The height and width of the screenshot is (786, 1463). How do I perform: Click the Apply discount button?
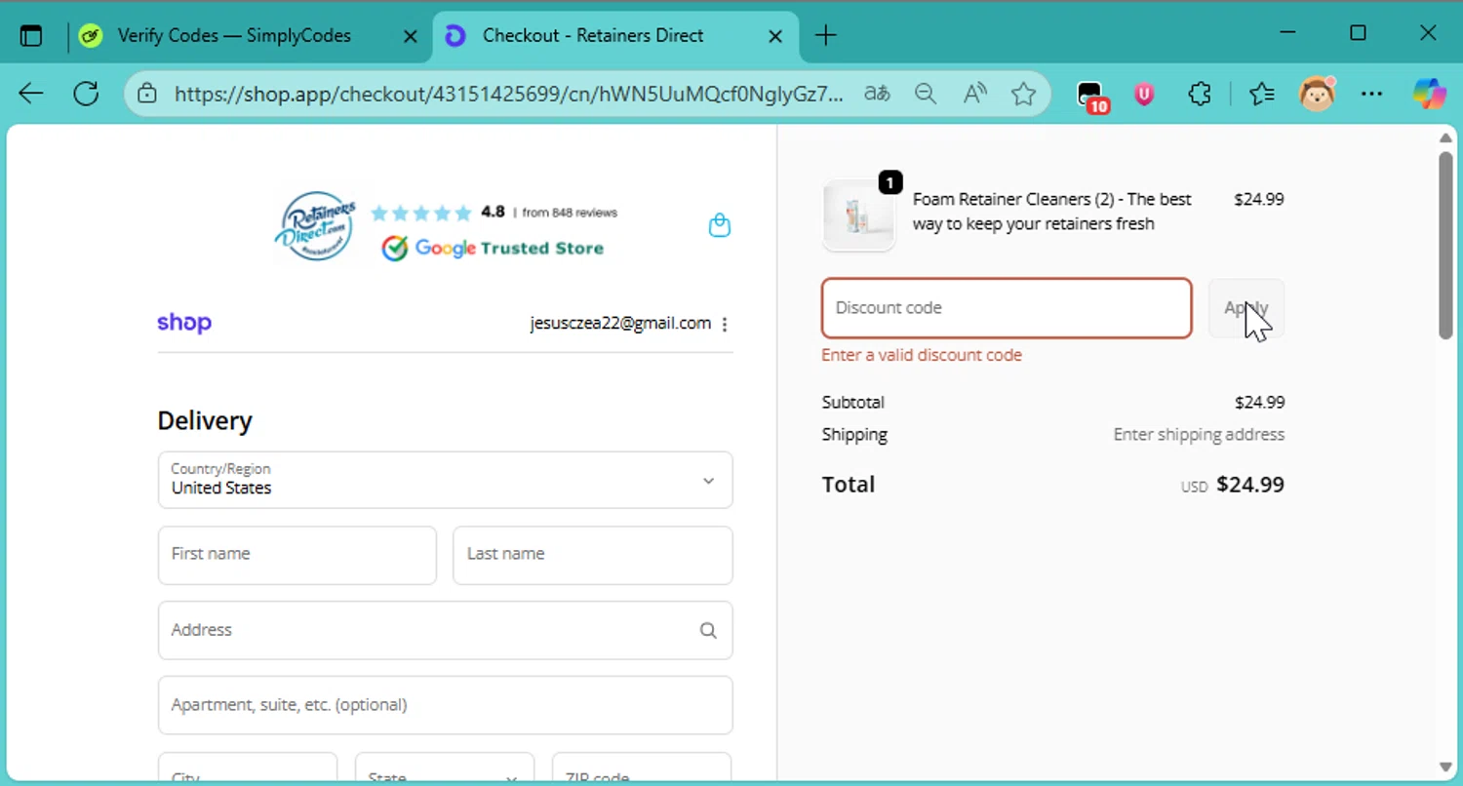[1246, 308]
